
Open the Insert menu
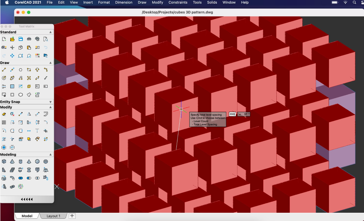(88, 2)
